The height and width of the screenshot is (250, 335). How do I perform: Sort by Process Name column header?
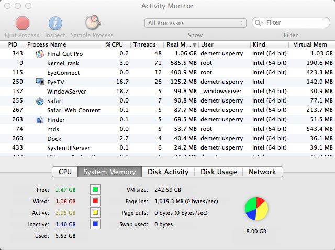coord(64,44)
